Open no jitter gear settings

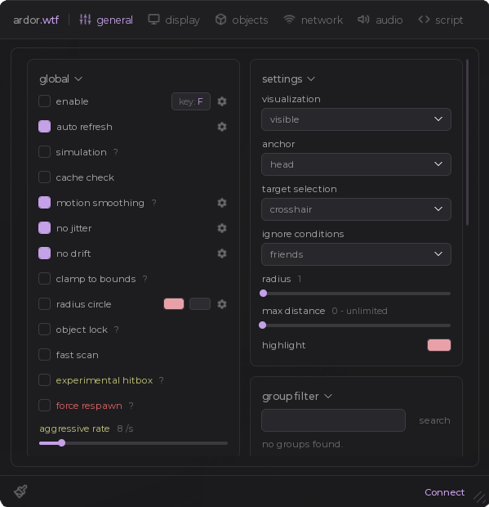[x=222, y=228]
